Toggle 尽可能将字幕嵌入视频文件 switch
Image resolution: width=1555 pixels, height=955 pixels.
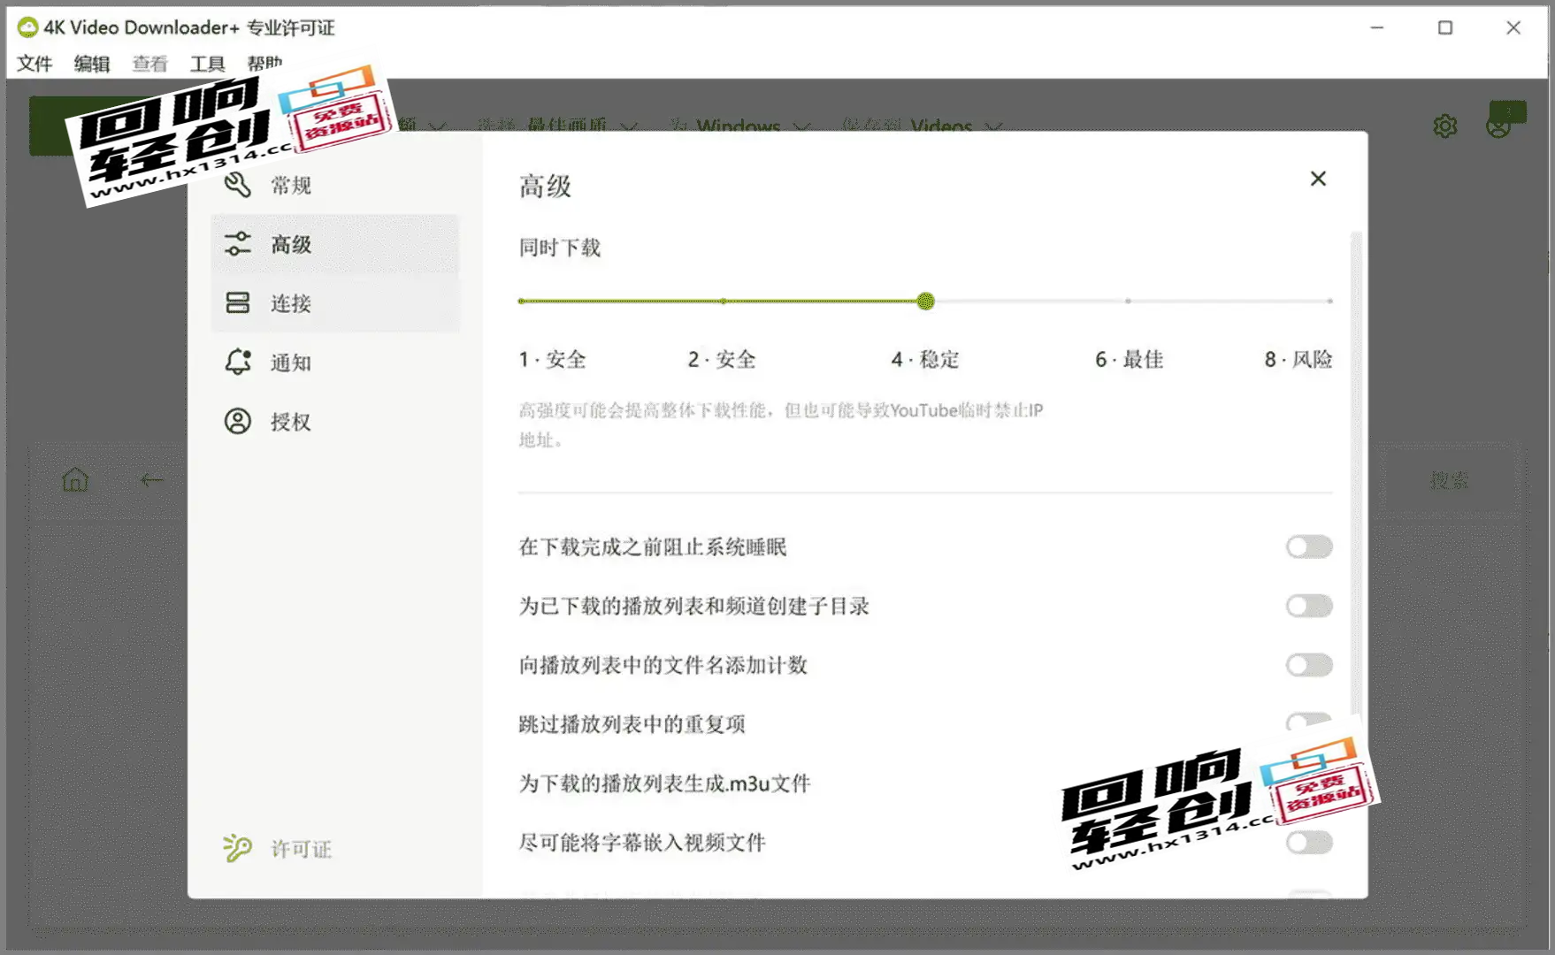point(1309,843)
